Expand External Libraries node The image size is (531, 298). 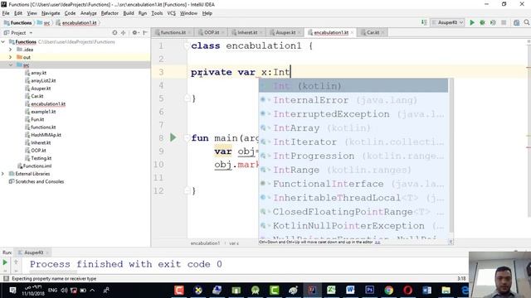[x=3, y=174]
